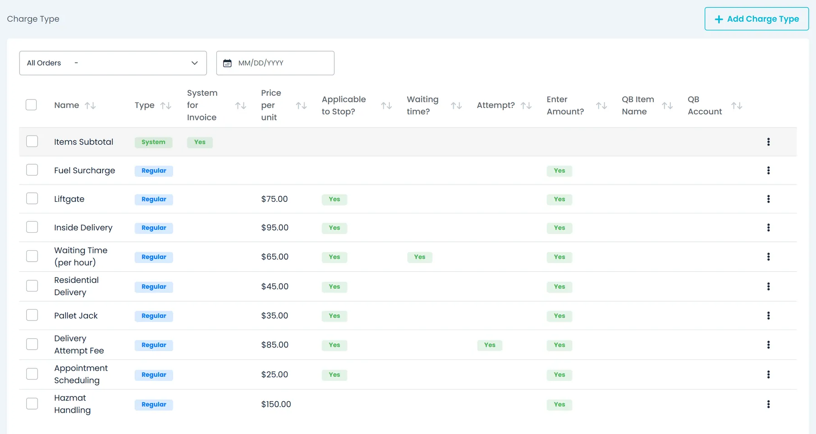Sort by System for Invoice arrows
Screen dimensions: 816x434
click(x=241, y=106)
